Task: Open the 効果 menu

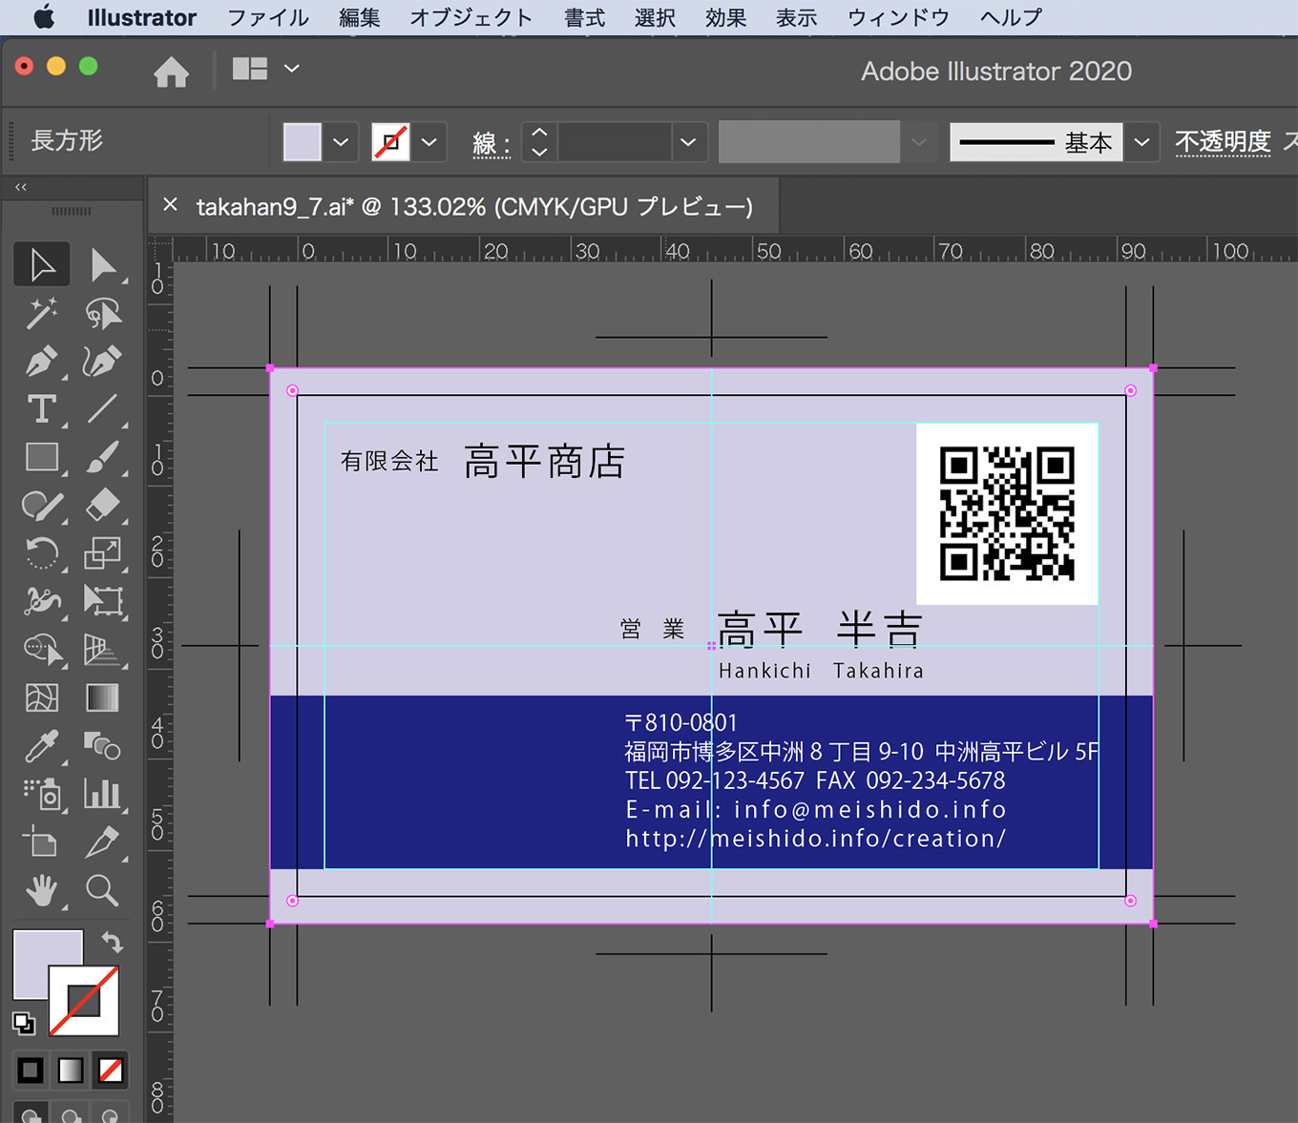Action: click(x=725, y=17)
